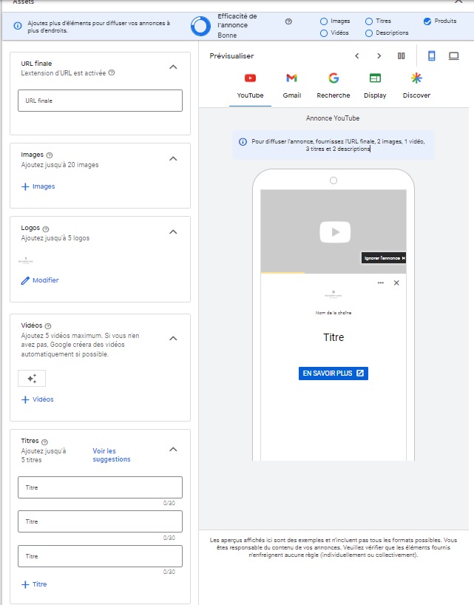The width and height of the screenshot is (474, 605).
Task: Click + Images to add images
Action: pos(38,186)
